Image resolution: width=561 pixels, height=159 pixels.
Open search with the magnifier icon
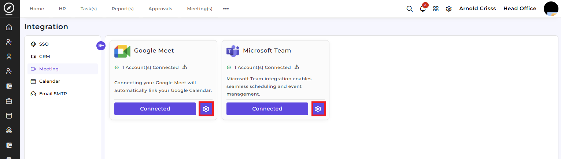(410, 9)
